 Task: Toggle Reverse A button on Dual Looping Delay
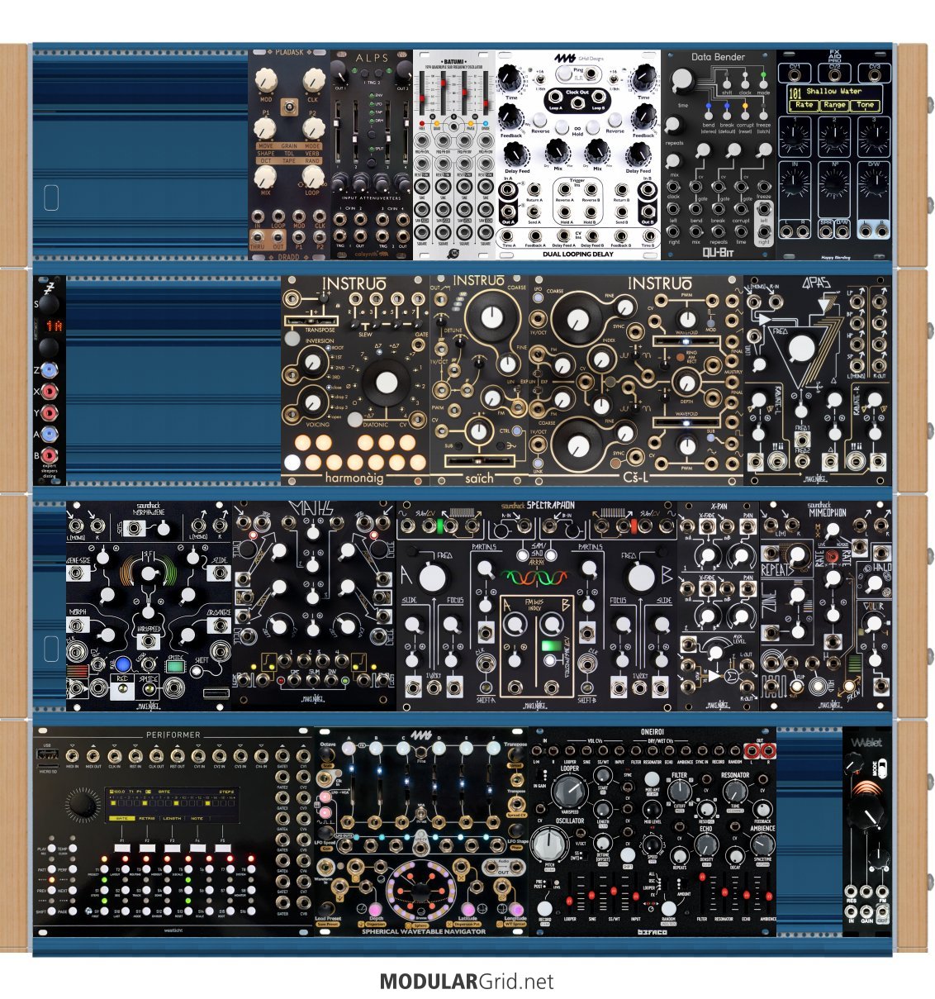540,121
